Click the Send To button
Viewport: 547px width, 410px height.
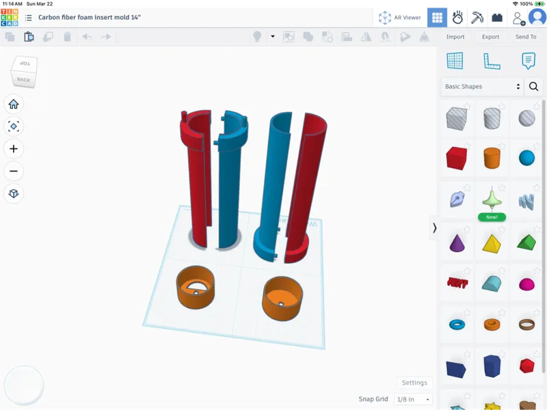pyautogui.click(x=526, y=37)
